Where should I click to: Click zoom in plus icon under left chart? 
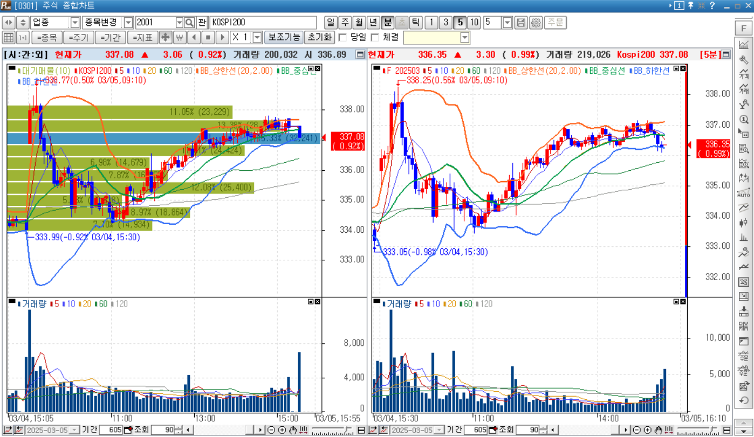pyautogui.click(x=282, y=430)
